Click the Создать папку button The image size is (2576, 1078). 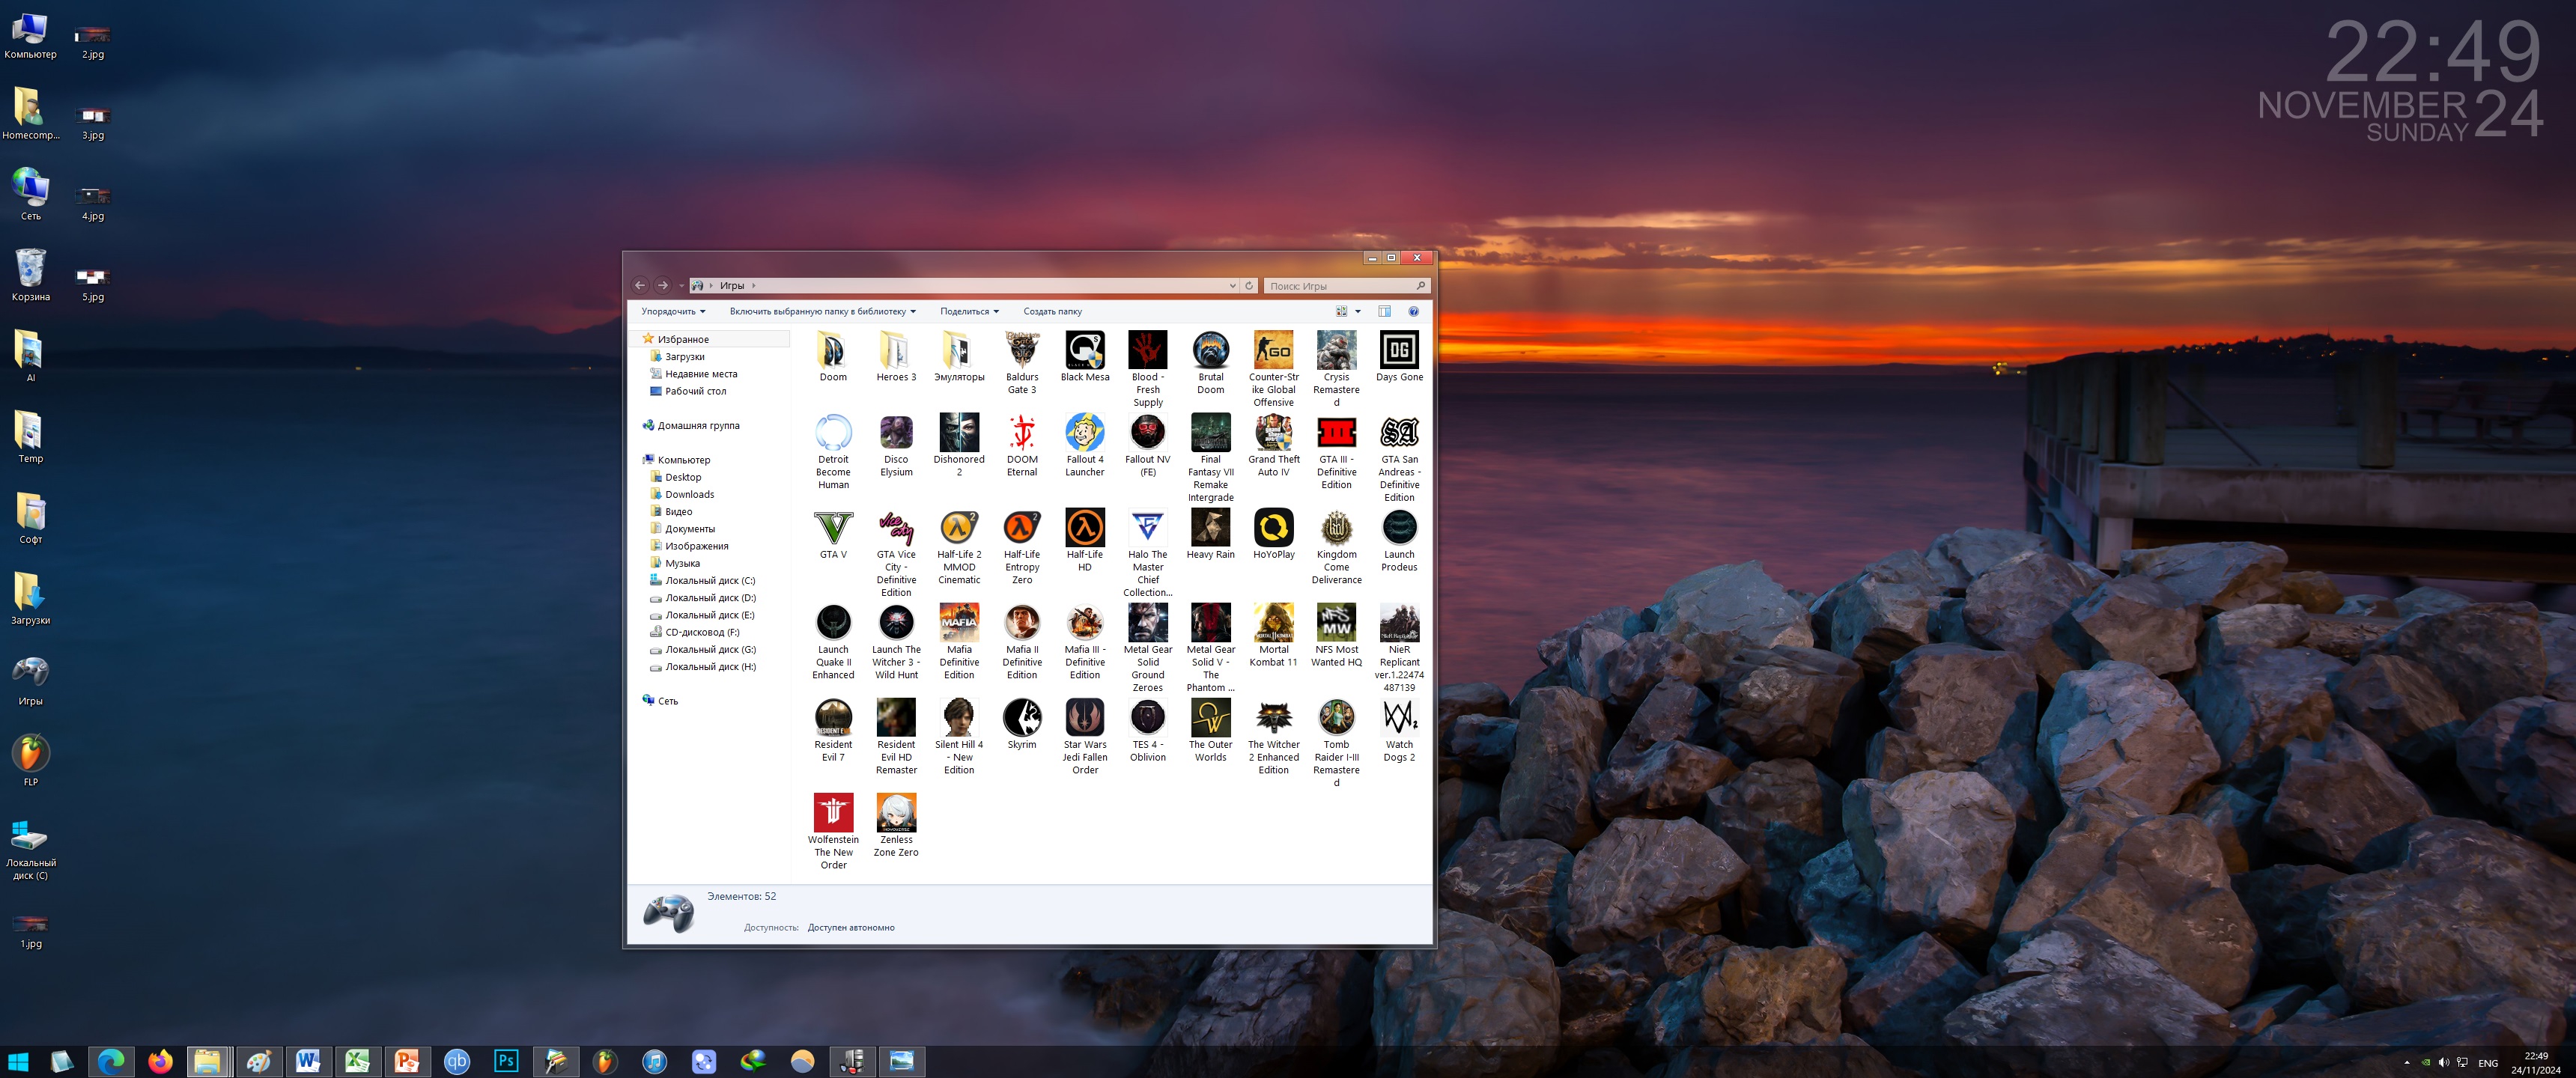tap(1051, 311)
